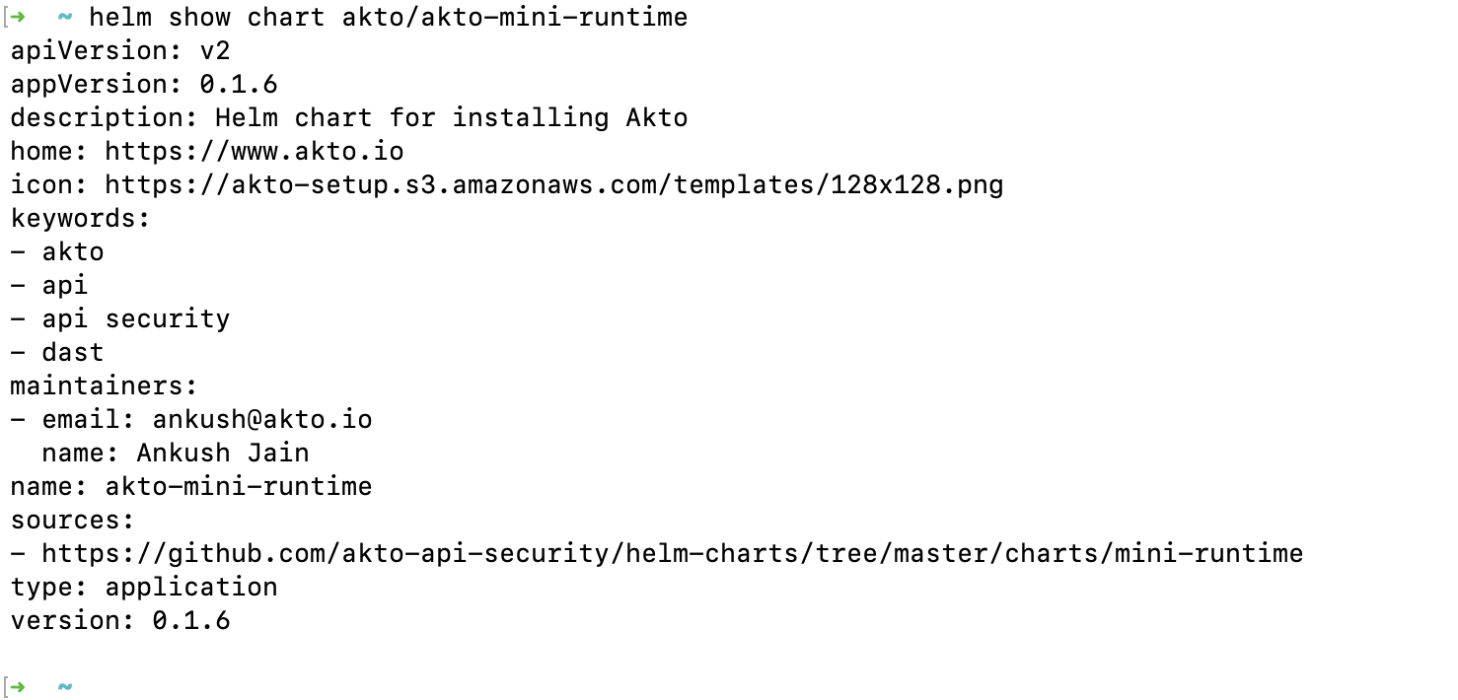Click the 'version: 0.1.6' line

tap(120, 620)
